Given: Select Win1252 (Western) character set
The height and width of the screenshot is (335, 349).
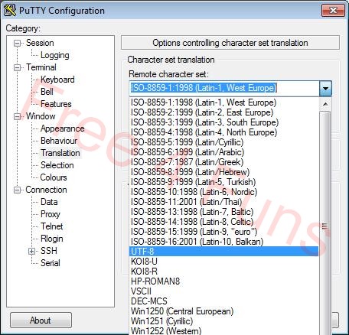Looking at the screenshot, I should tap(224, 330).
